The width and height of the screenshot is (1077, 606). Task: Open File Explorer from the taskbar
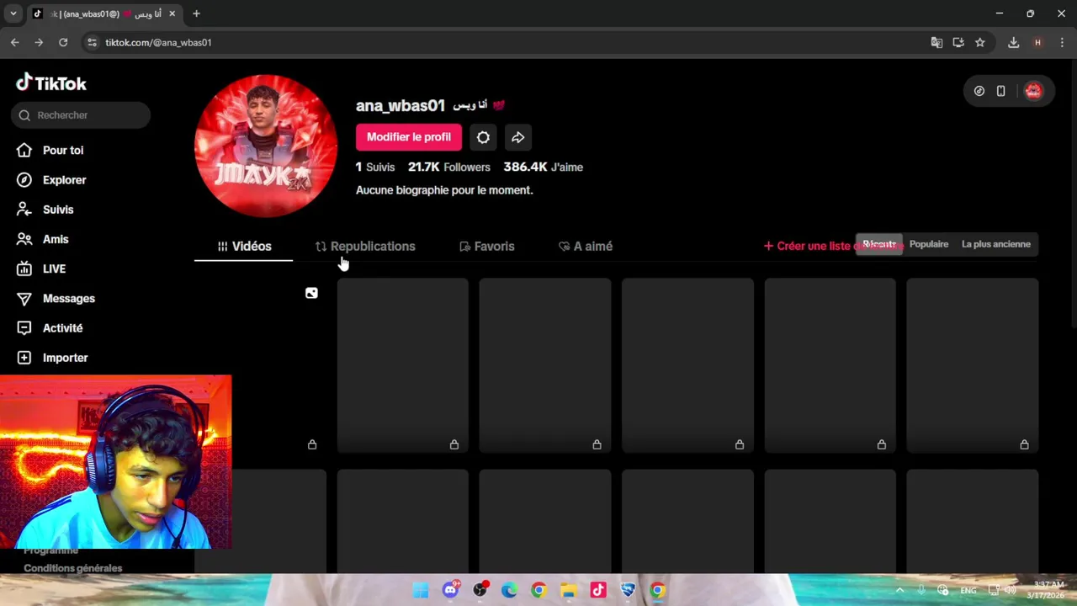(x=569, y=590)
